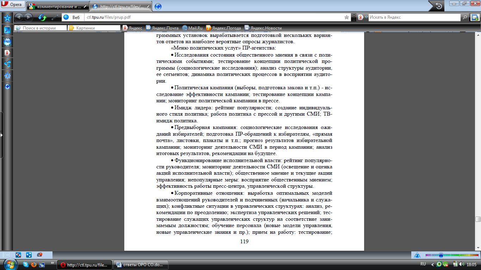Screen dimensions: 481x270
Task: Focus the "Искать в Яндекс" search field
Action: coord(414,17)
